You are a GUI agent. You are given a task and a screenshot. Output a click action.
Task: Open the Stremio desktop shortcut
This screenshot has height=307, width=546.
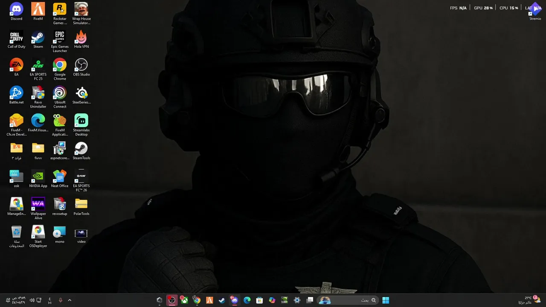[x=535, y=12]
